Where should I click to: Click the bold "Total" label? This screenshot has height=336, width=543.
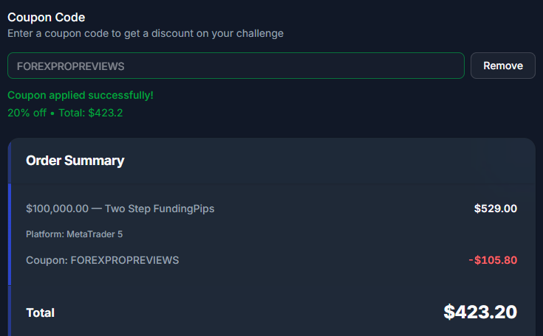tap(40, 312)
